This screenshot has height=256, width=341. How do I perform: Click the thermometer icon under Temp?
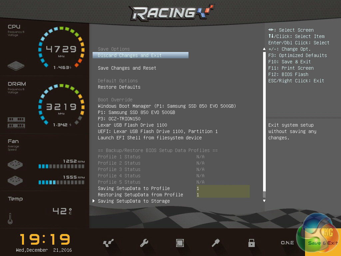click(x=10, y=219)
